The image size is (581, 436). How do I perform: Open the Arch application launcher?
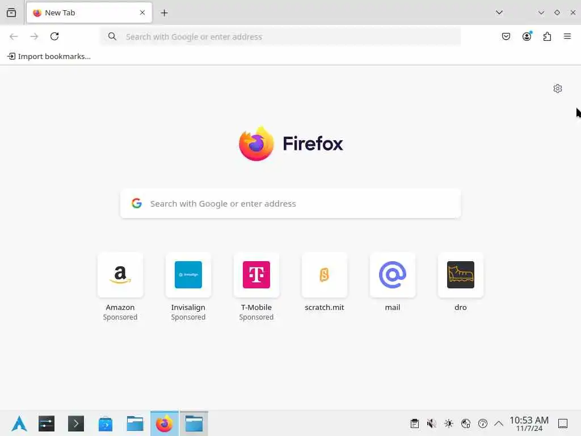pyautogui.click(x=19, y=424)
